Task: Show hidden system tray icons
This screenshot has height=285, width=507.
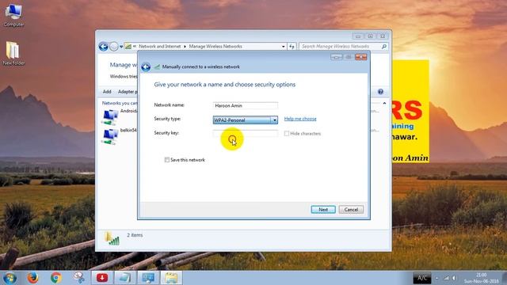Action: point(436,278)
